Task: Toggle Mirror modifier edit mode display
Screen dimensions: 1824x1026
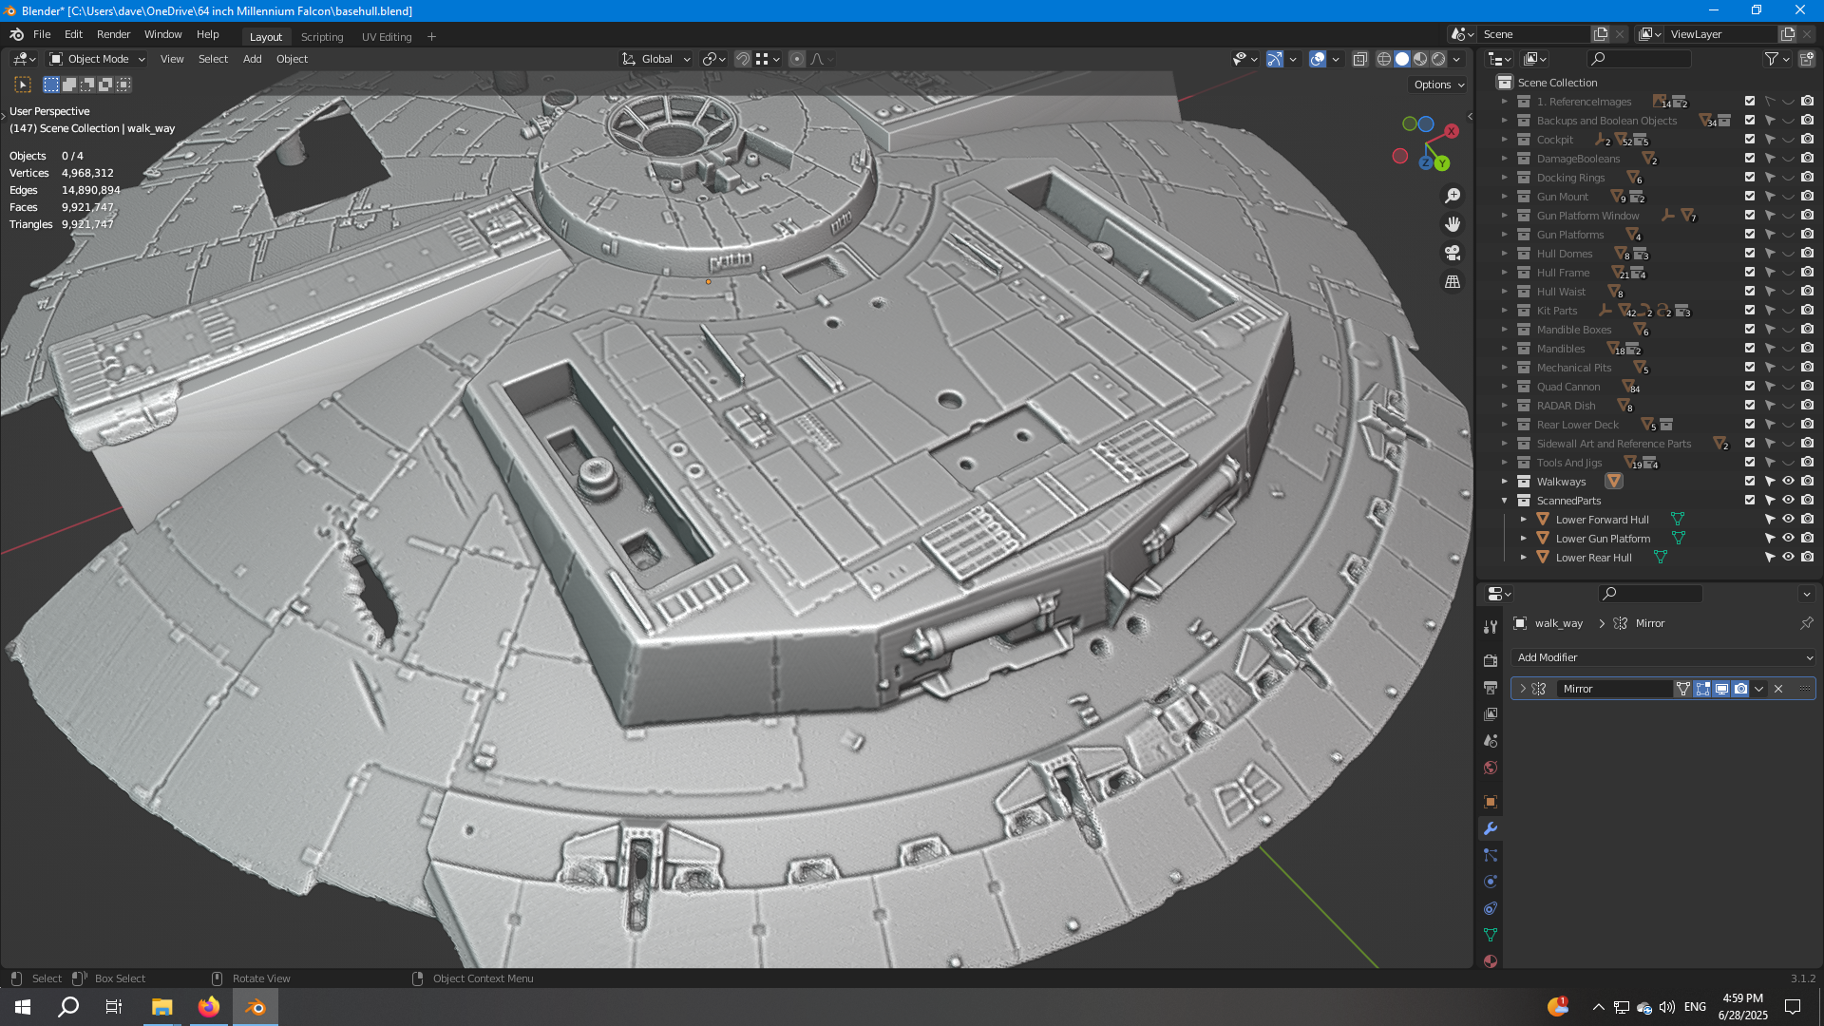Action: (1702, 689)
